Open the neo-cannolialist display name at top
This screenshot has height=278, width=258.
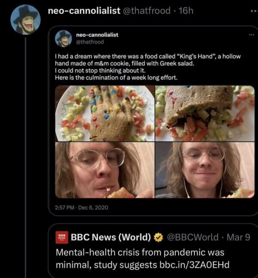click(85, 11)
